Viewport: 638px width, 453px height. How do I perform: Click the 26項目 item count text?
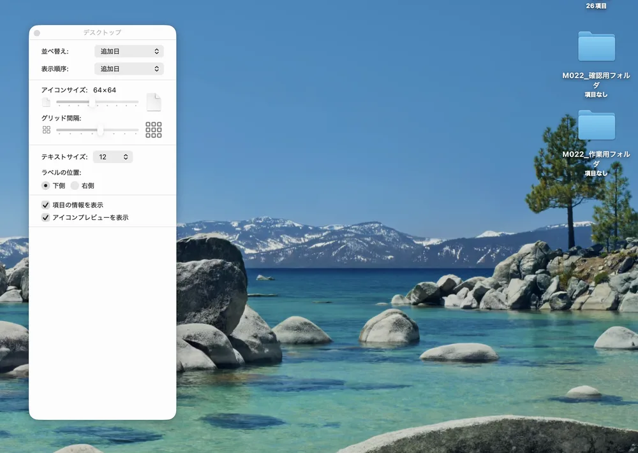tap(596, 6)
